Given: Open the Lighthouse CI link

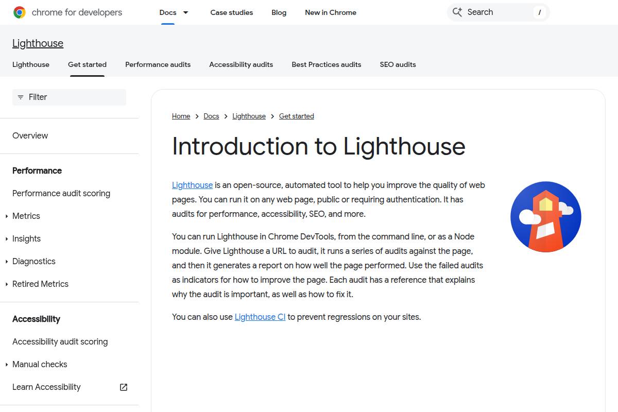Looking at the screenshot, I should (260, 317).
